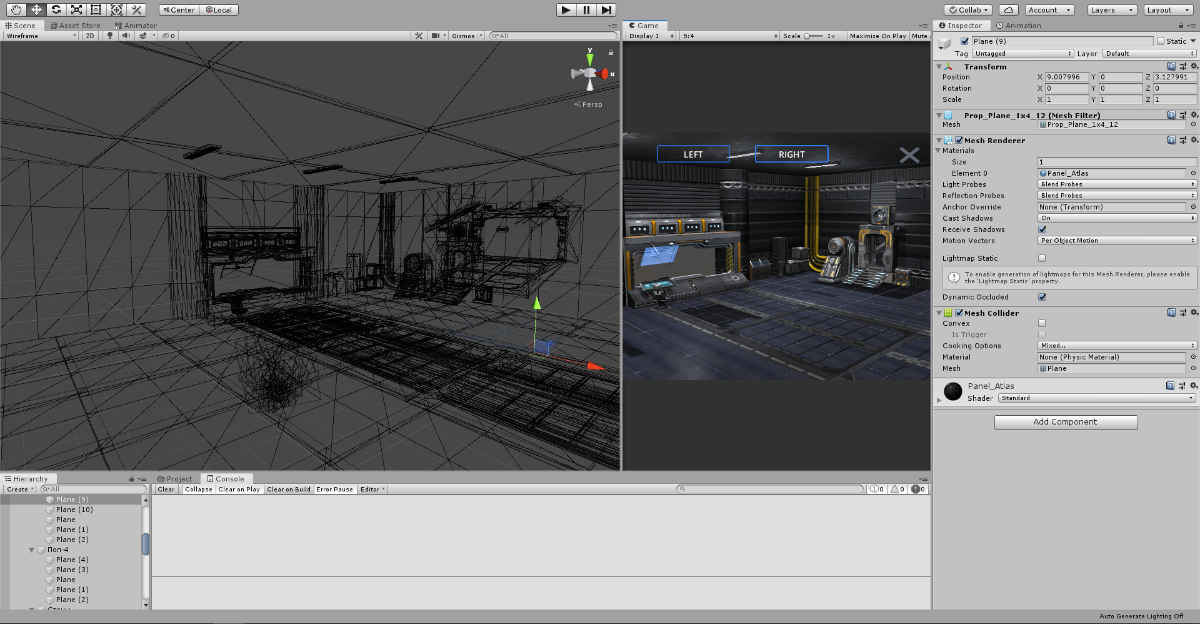Select the Scale tool
Viewport: 1200px width, 624px height.
tap(76, 9)
